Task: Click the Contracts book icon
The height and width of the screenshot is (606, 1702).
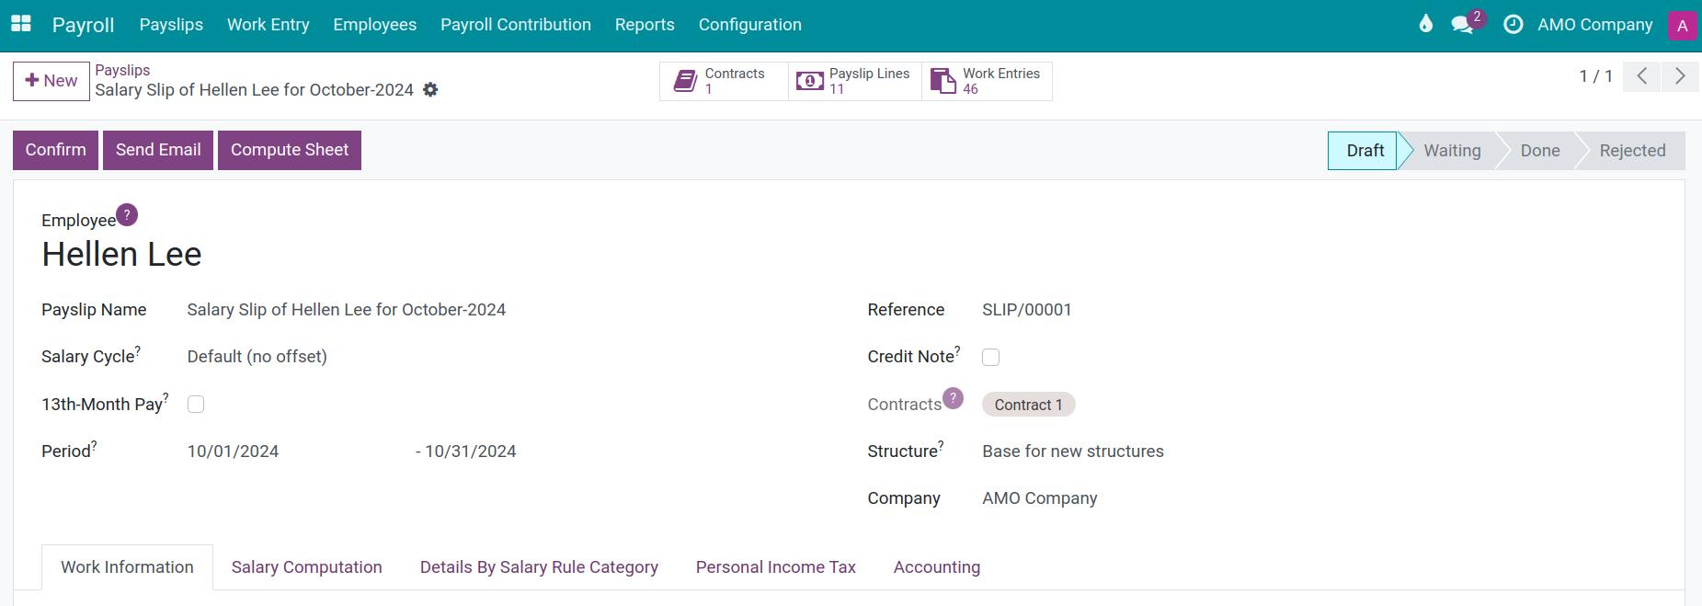Action: 685,81
